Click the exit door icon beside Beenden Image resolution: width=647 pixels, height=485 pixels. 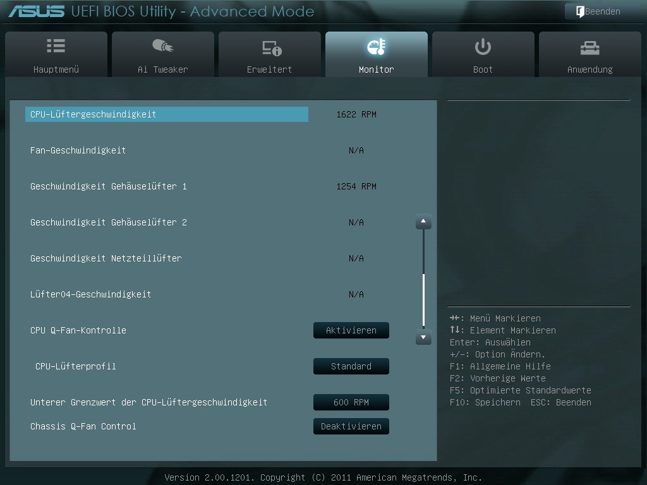pos(580,11)
